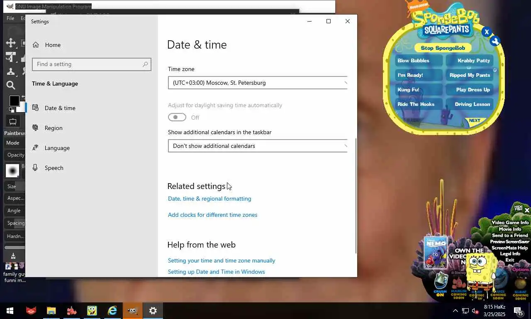
Task: Toggle daylight saving time automatic adjustment
Action: 177,118
